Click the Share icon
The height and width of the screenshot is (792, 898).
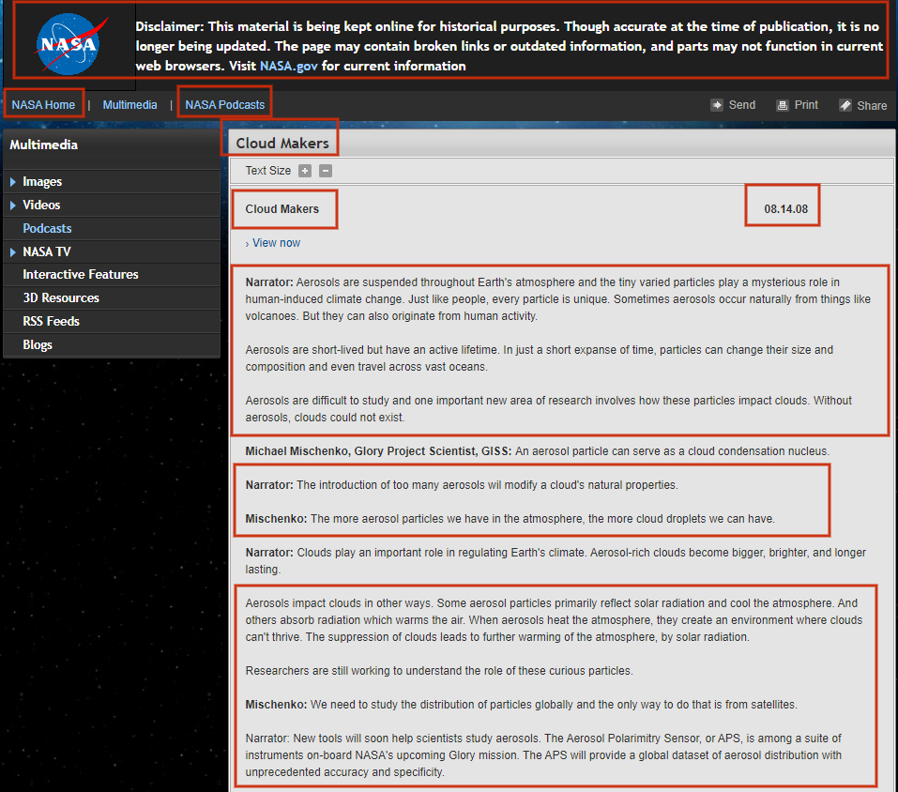(845, 105)
